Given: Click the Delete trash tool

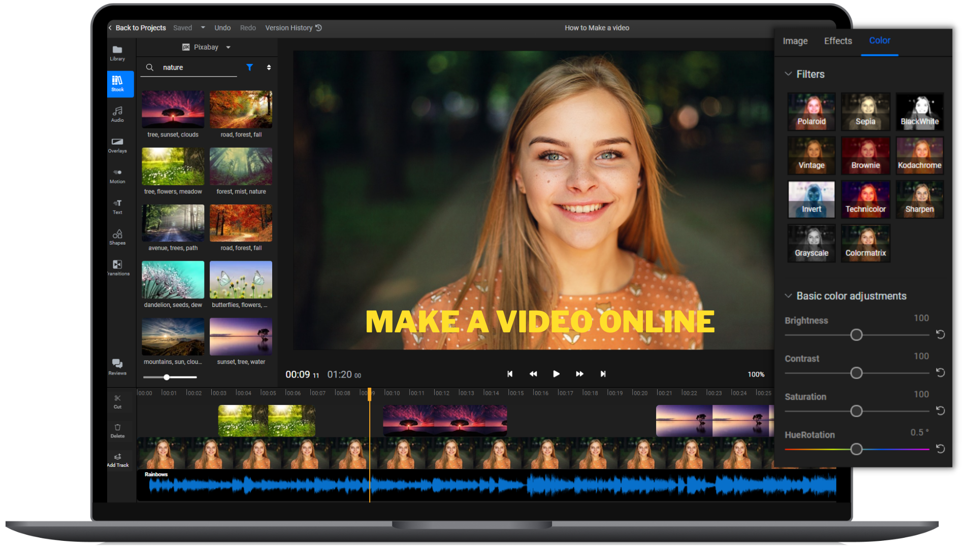Looking at the screenshot, I should click(117, 431).
